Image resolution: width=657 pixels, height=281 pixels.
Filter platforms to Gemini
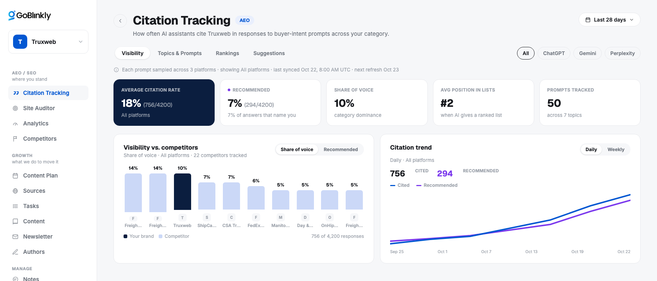pos(588,53)
